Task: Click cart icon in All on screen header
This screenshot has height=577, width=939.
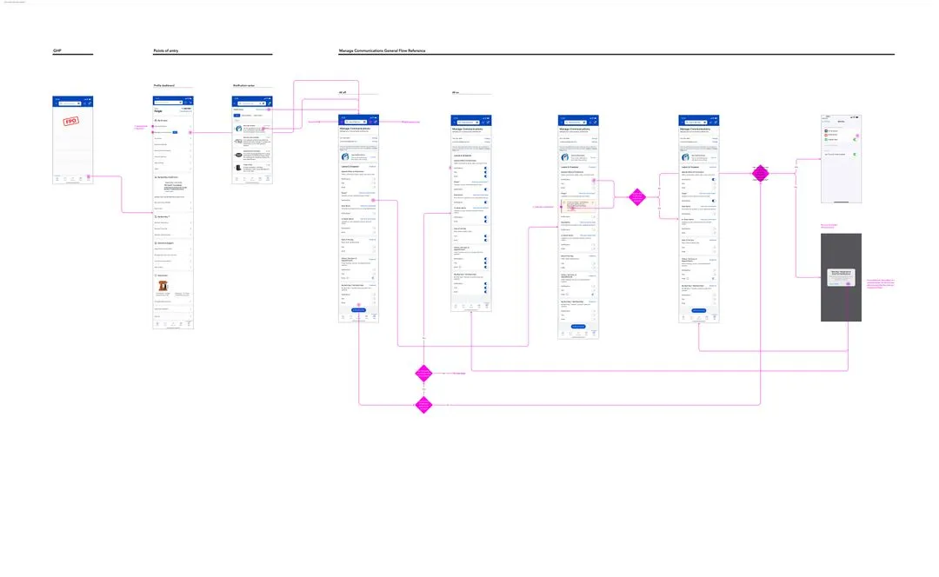Action: coord(488,123)
